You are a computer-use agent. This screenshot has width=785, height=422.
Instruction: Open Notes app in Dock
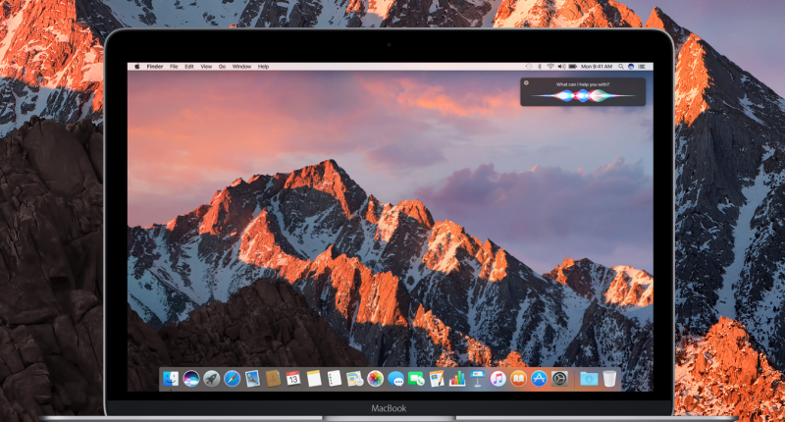click(314, 379)
